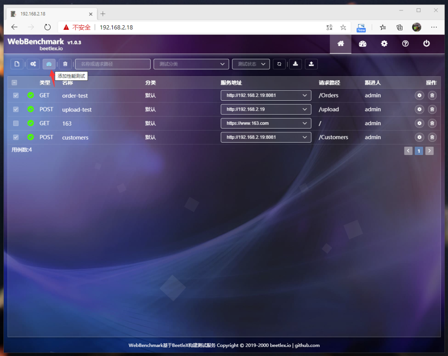Click the power logout icon

pyautogui.click(x=426, y=44)
